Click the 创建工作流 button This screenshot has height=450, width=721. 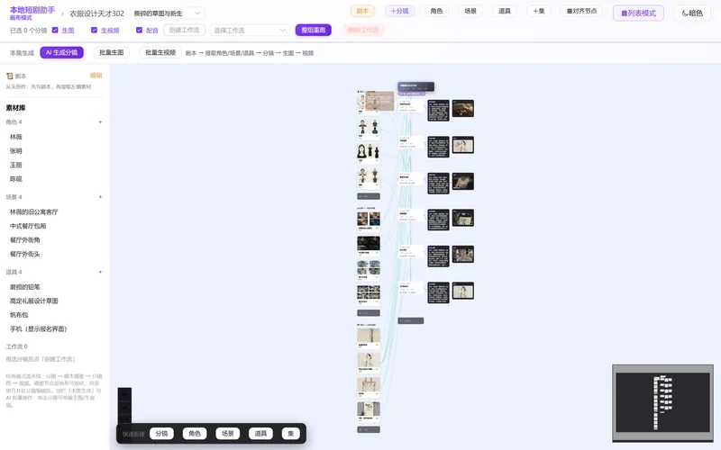(x=184, y=31)
